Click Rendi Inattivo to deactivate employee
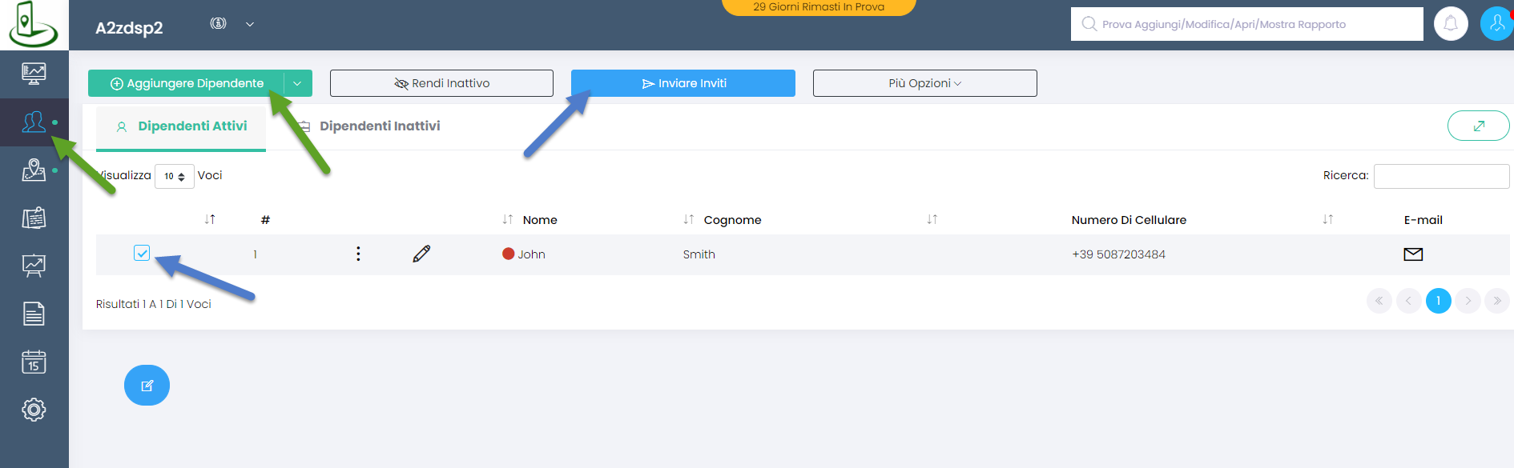 441,83
